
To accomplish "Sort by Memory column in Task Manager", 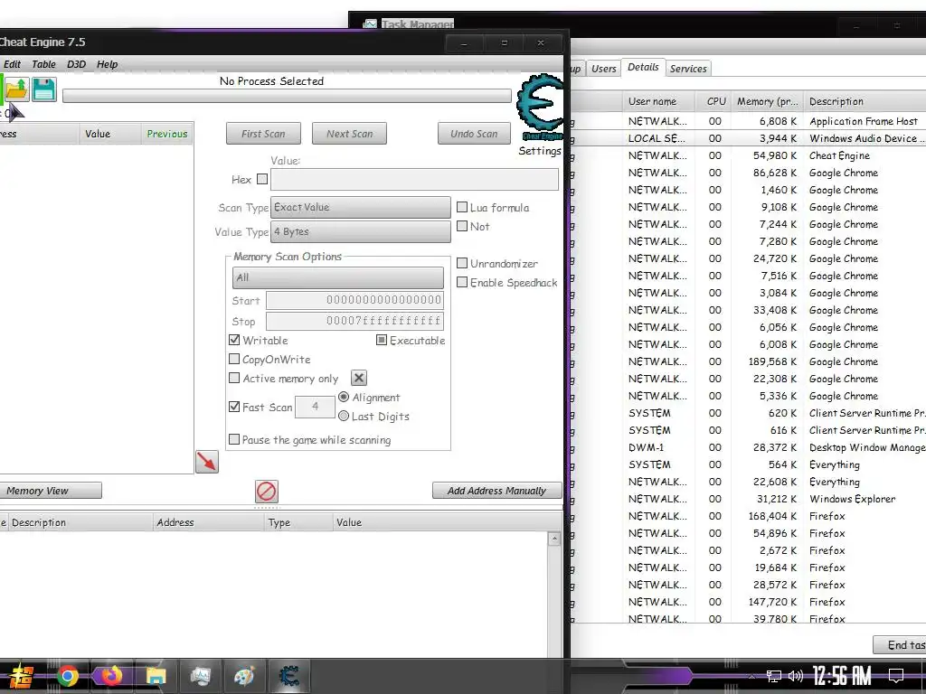I will (x=767, y=101).
